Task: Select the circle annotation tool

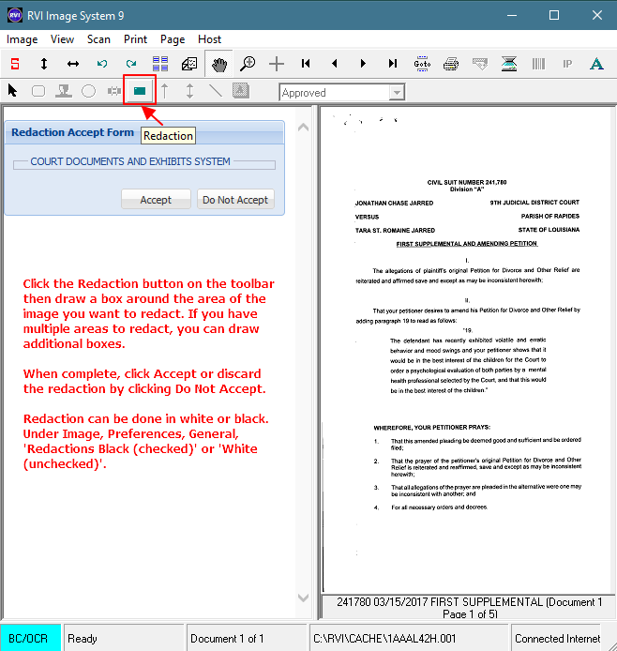Action: (88, 90)
